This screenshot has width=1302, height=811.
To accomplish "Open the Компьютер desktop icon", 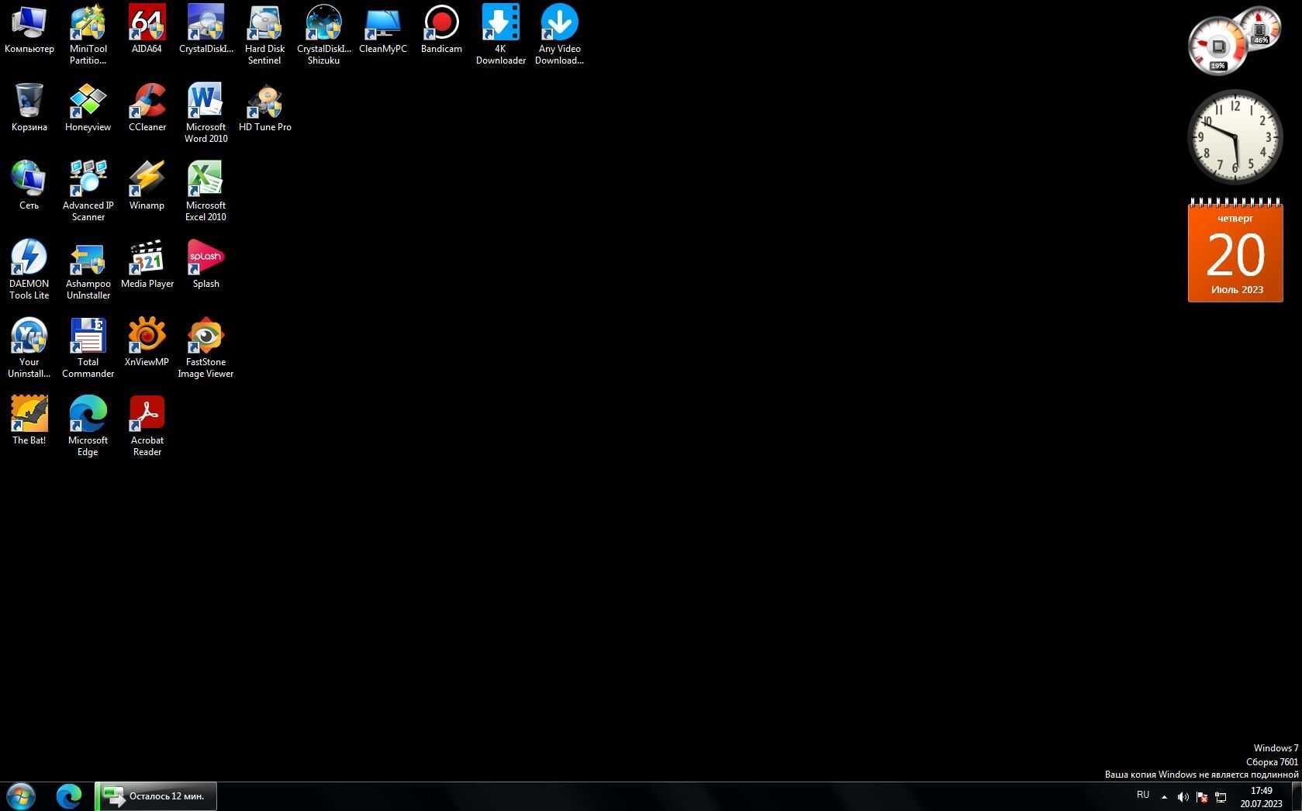I will [x=29, y=29].
